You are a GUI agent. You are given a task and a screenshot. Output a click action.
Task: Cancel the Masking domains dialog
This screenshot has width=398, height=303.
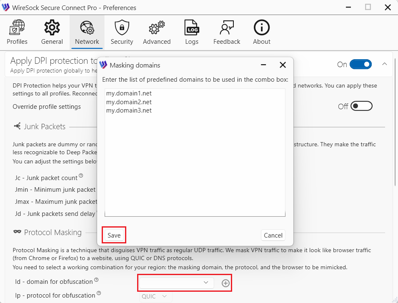tap(273, 235)
